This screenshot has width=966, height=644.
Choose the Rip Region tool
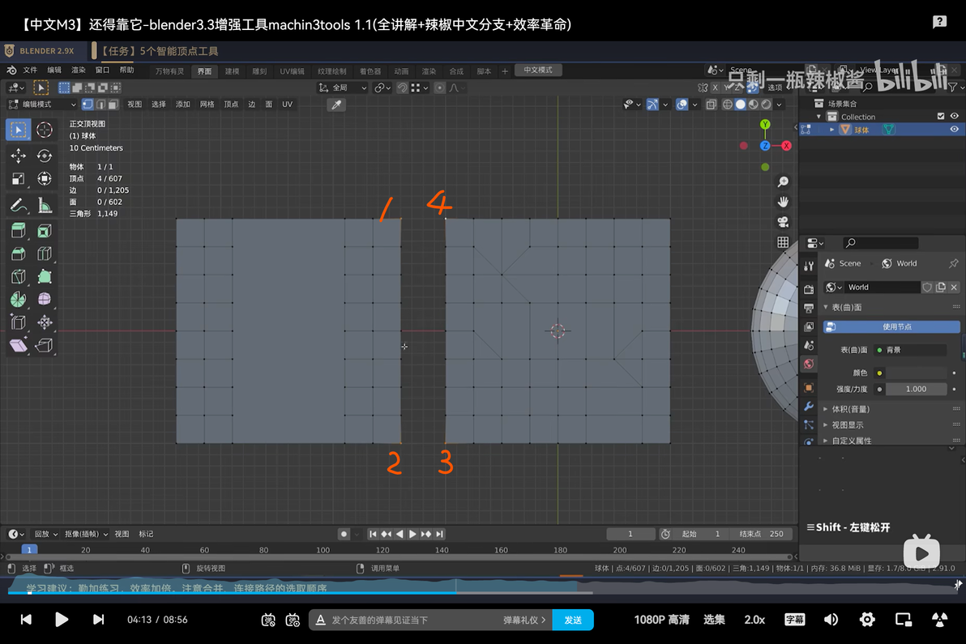pyautogui.click(x=45, y=345)
